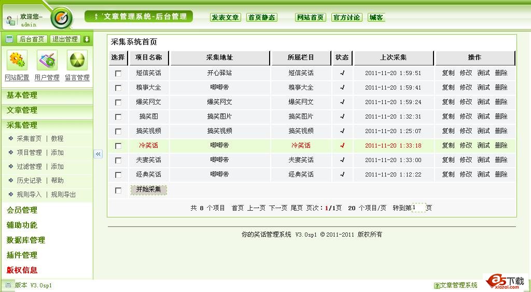Go to 后台首页
The height and width of the screenshot is (292, 531).
tap(32, 39)
